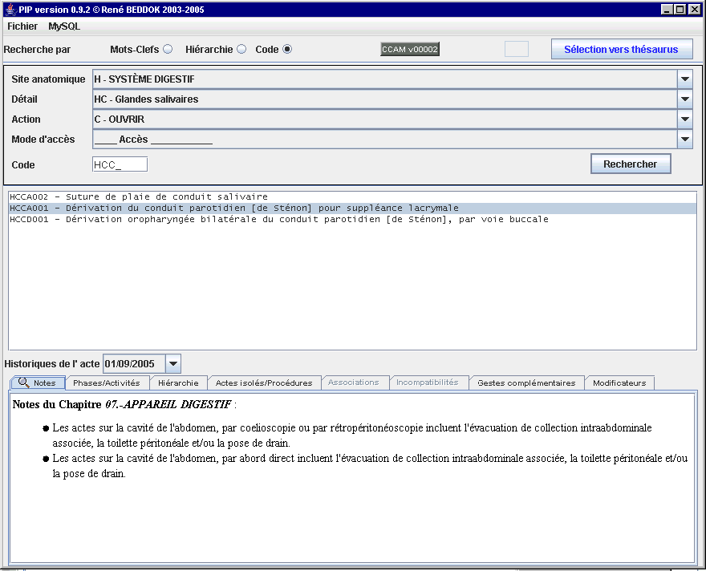Click Sélection vers thésaurus button
706x571 pixels.
pos(621,49)
